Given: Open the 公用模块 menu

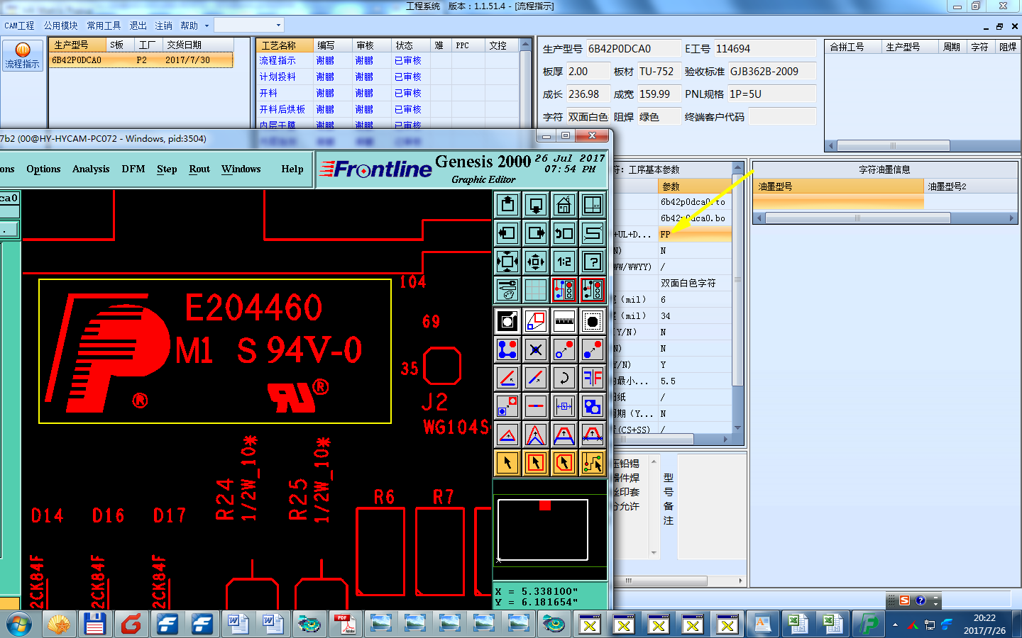Looking at the screenshot, I should point(61,26).
